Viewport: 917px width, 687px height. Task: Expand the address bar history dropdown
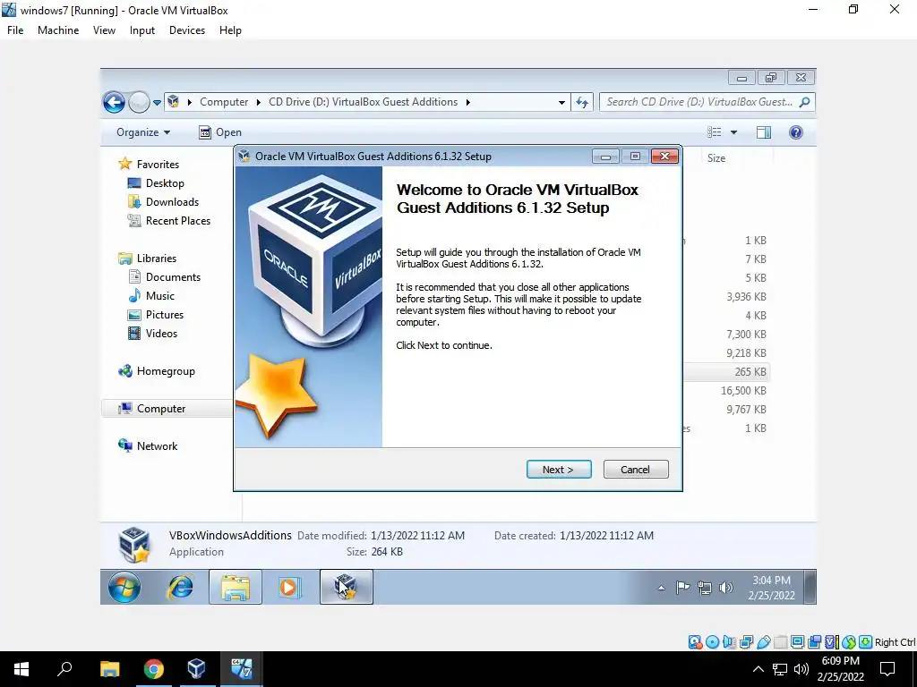coord(562,102)
